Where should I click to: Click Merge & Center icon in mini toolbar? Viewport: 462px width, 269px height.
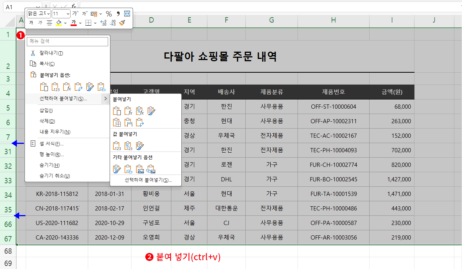coord(127,13)
